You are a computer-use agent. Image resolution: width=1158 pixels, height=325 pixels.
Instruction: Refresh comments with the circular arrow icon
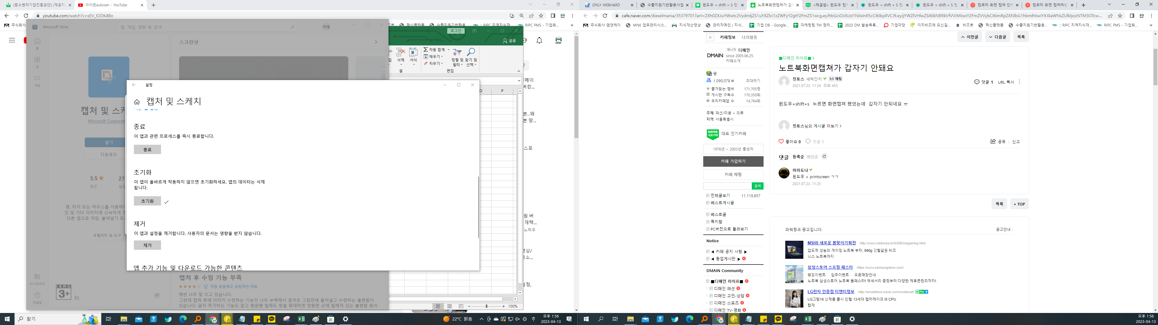pos(824,157)
